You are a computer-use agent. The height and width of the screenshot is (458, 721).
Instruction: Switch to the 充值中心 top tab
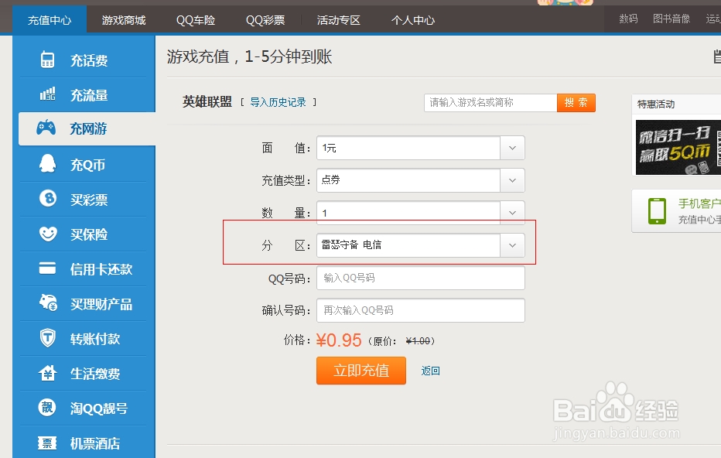point(50,20)
